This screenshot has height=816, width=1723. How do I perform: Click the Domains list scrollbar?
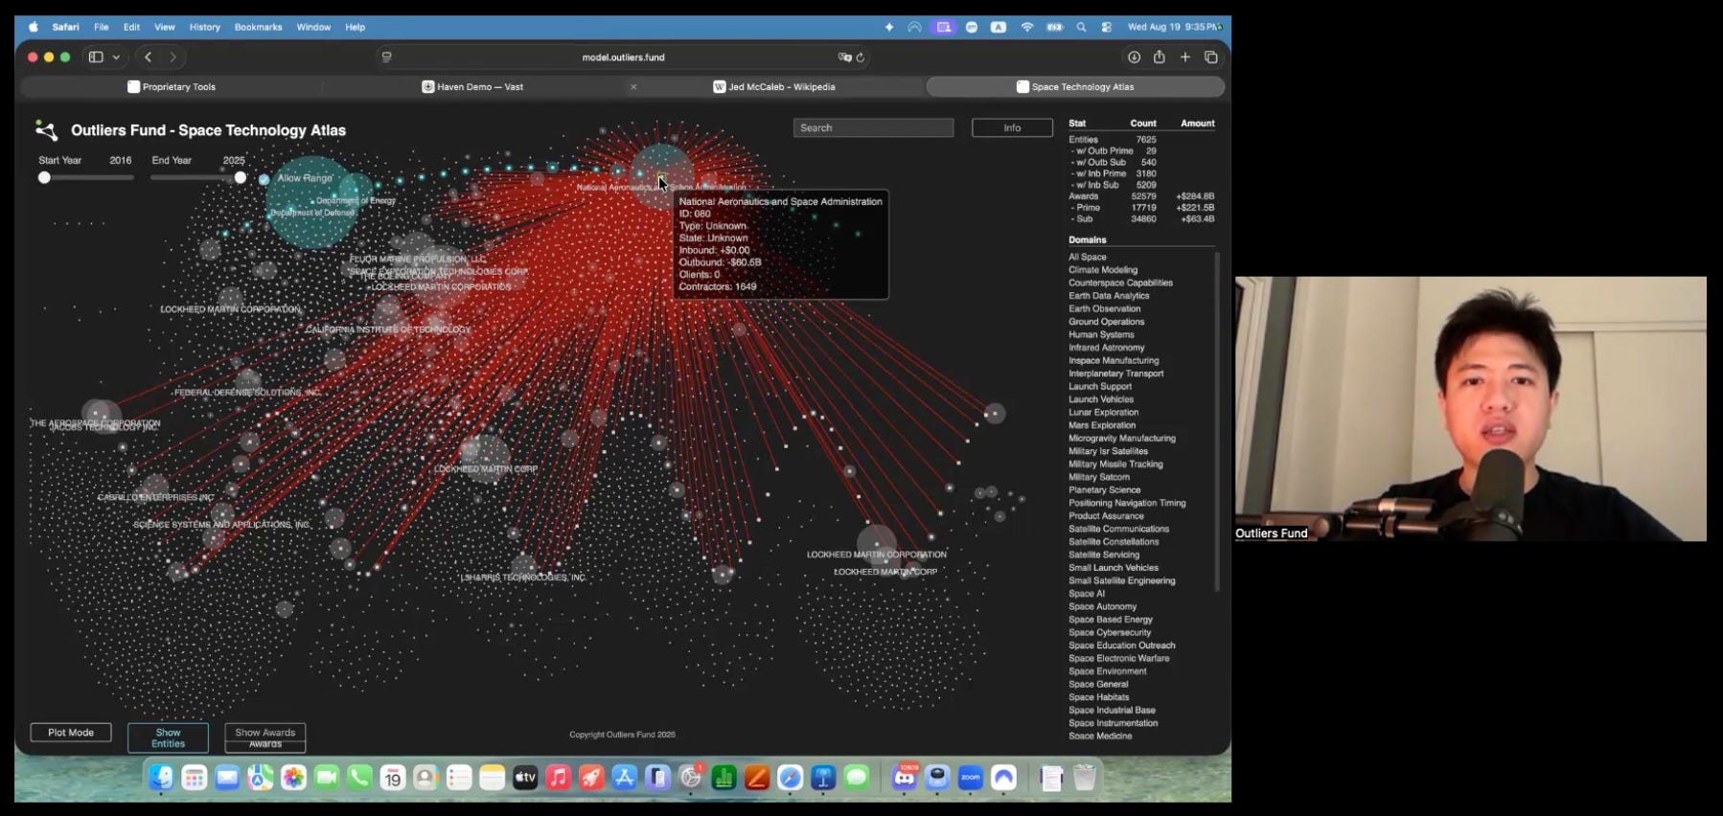click(1217, 421)
